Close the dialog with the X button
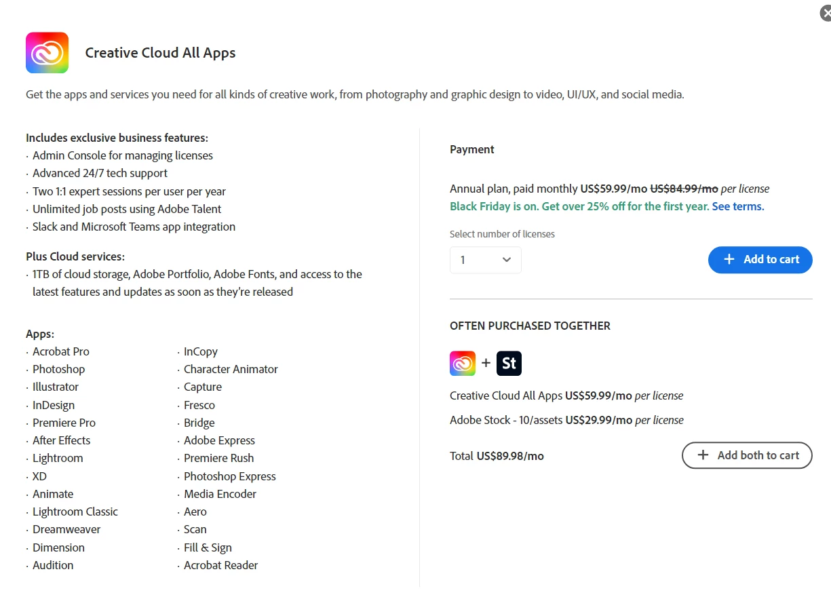The height and width of the screenshot is (616, 831). coord(826,13)
